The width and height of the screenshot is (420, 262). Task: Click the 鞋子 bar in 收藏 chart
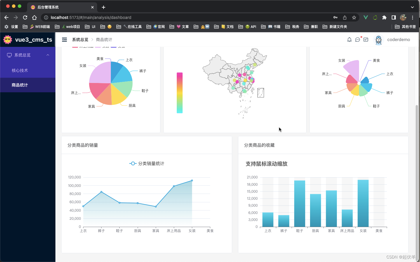point(300,204)
